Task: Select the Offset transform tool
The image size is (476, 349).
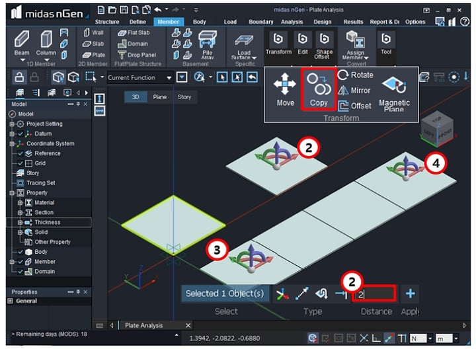Action: pyautogui.click(x=354, y=106)
